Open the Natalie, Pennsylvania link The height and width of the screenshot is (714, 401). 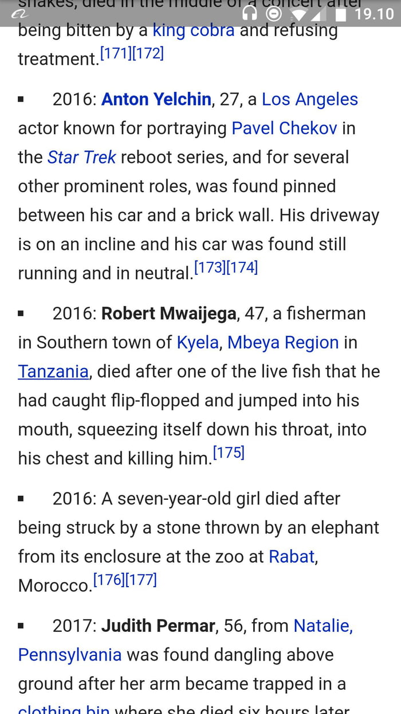tap(323, 626)
